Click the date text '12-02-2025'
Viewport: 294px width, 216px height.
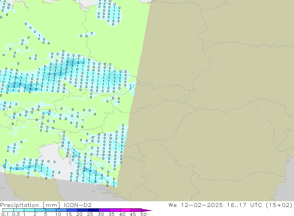(202, 205)
